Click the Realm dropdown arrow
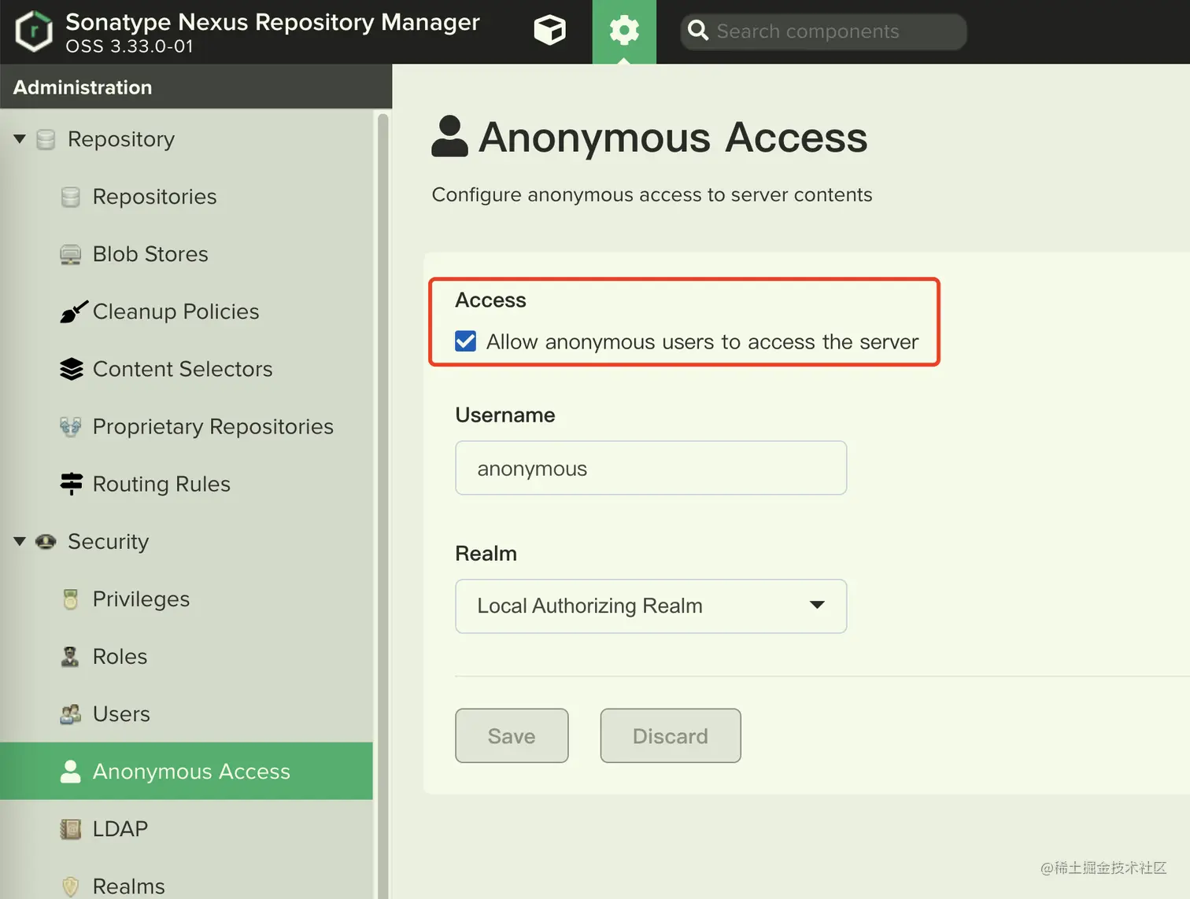The image size is (1190, 899). click(x=817, y=605)
